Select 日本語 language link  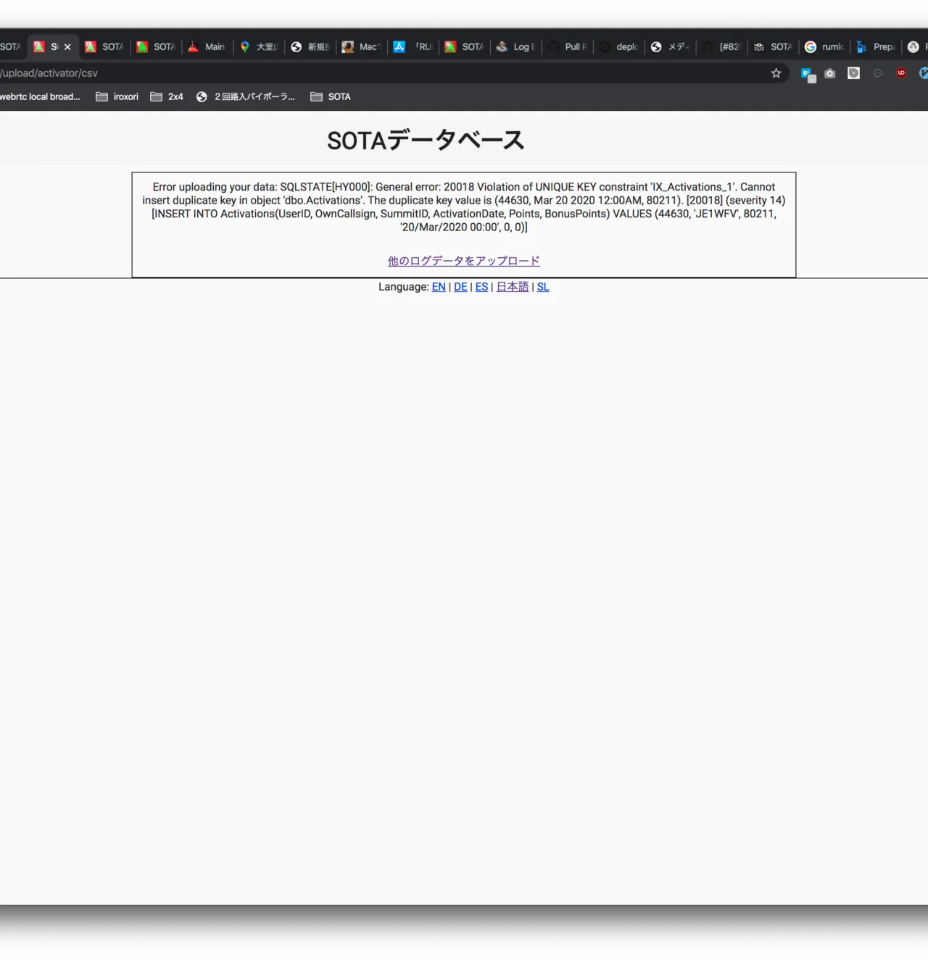[x=512, y=287]
